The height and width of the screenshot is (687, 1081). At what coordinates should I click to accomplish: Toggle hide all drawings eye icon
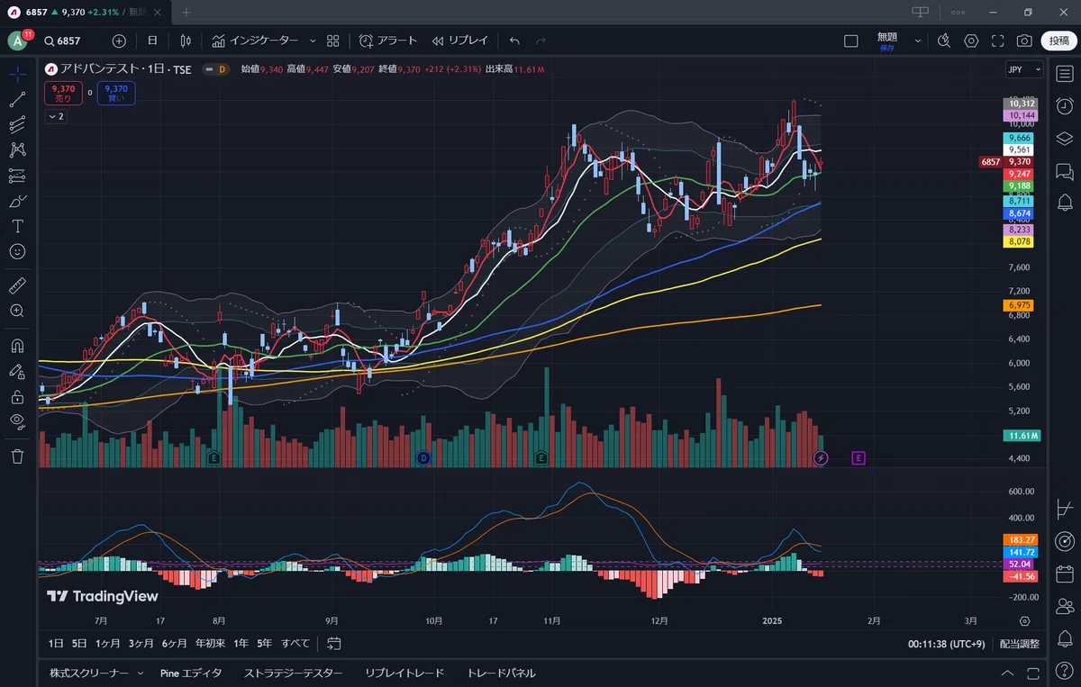tap(17, 421)
